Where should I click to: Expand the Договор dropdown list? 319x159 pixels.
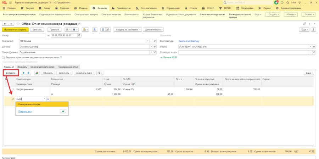(x=151, y=46)
